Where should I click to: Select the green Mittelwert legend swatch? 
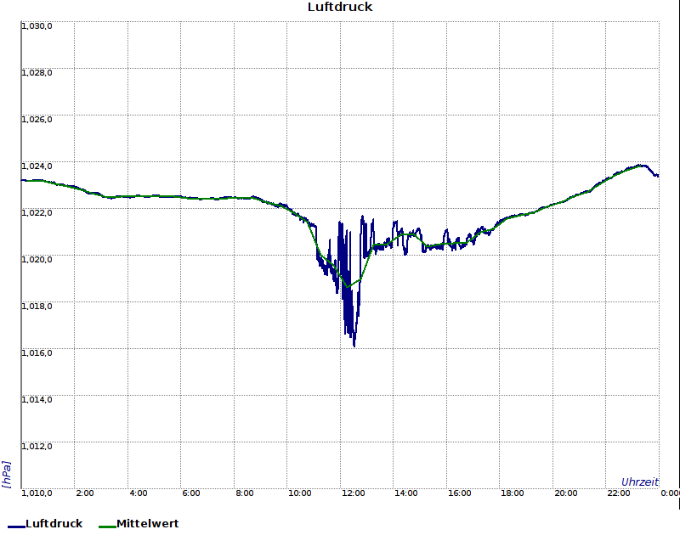pos(108,527)
